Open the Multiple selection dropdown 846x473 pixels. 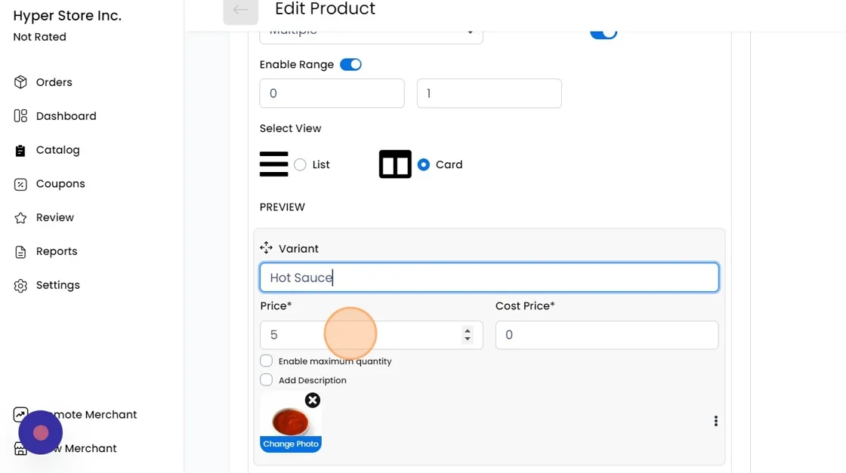[x=371, y=32]
